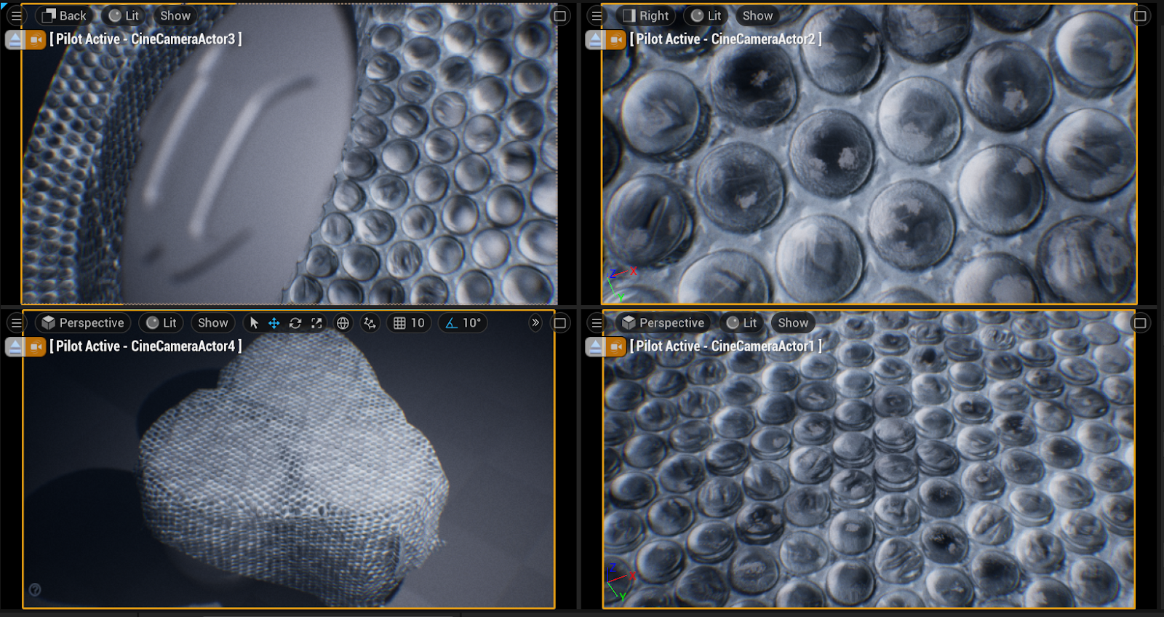
Task: Open CineCameraActor4 viewport options hamburger menu
Action: pyautogui.click(x=16, y=322)
